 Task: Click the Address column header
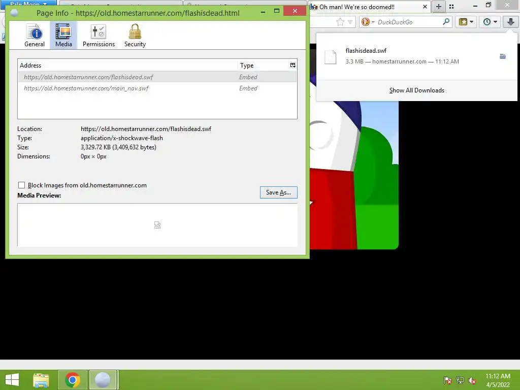click(x=128, y=66)
